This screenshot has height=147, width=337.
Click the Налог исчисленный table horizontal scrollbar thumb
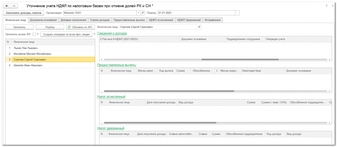point(160,123)
